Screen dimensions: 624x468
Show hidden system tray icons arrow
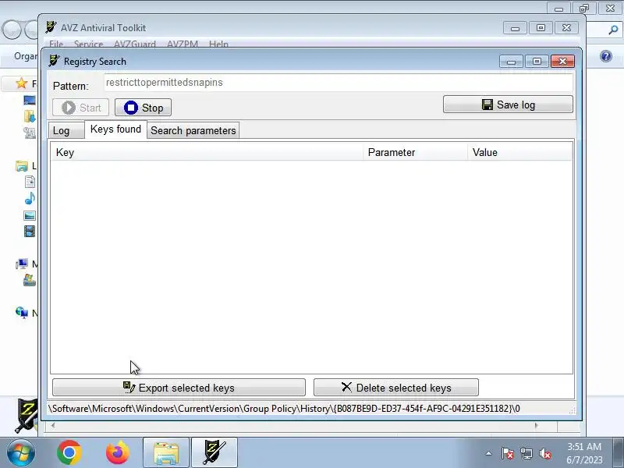(x=489, y=453)
